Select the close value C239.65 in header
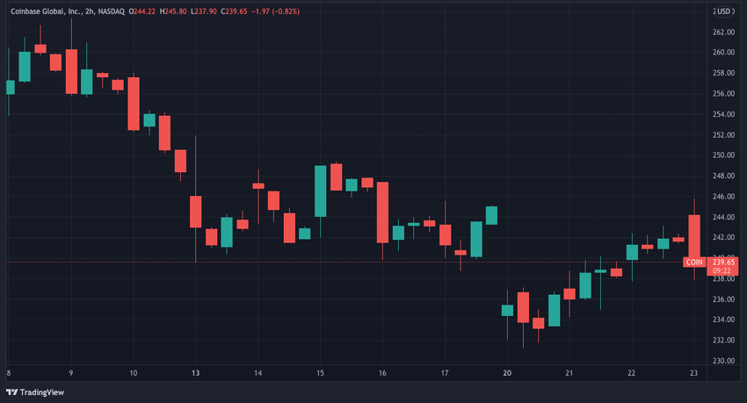Image resolution: width=747 pixels, height=403 pixels. point(234,11)
